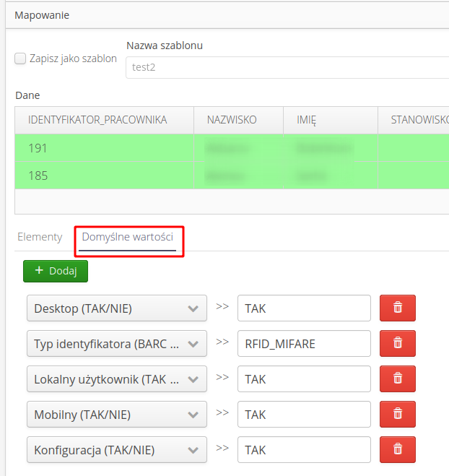This screenshot has height=476, width=449.
Task: Expand the Typ identyfikatora dropdown
Action: coord(116,344)
